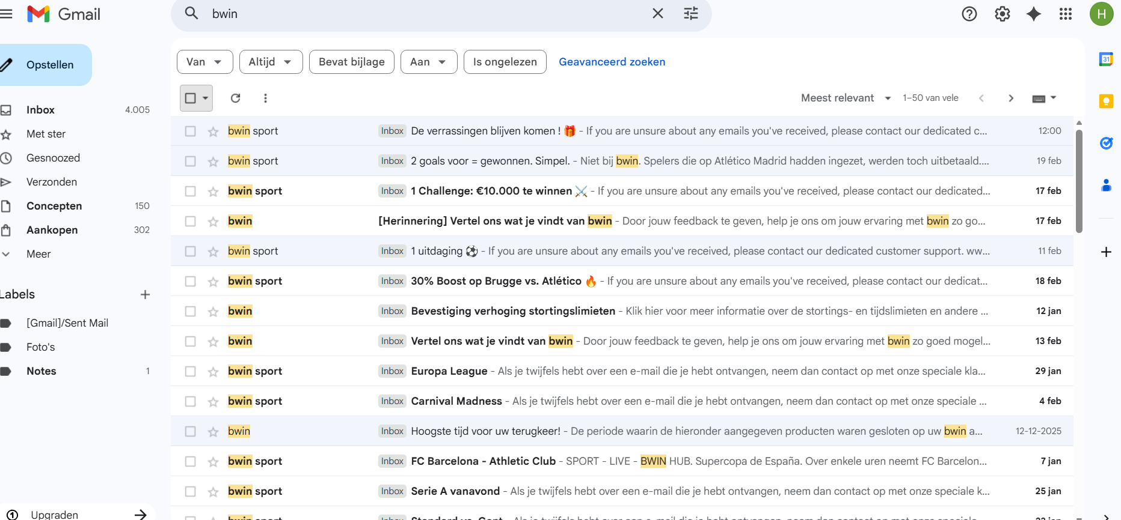Open the '[Gmail]/Sent Mail' label
Viewport: 1121px width, 520px height.
67,323
